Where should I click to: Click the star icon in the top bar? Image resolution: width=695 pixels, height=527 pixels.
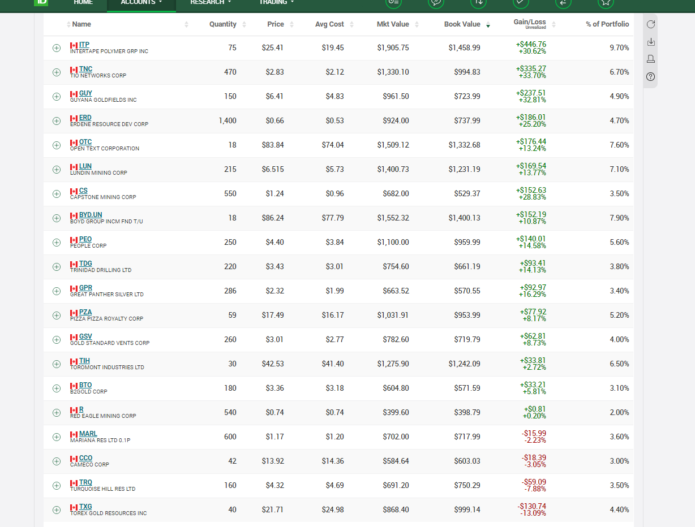[x=606, y=2]
